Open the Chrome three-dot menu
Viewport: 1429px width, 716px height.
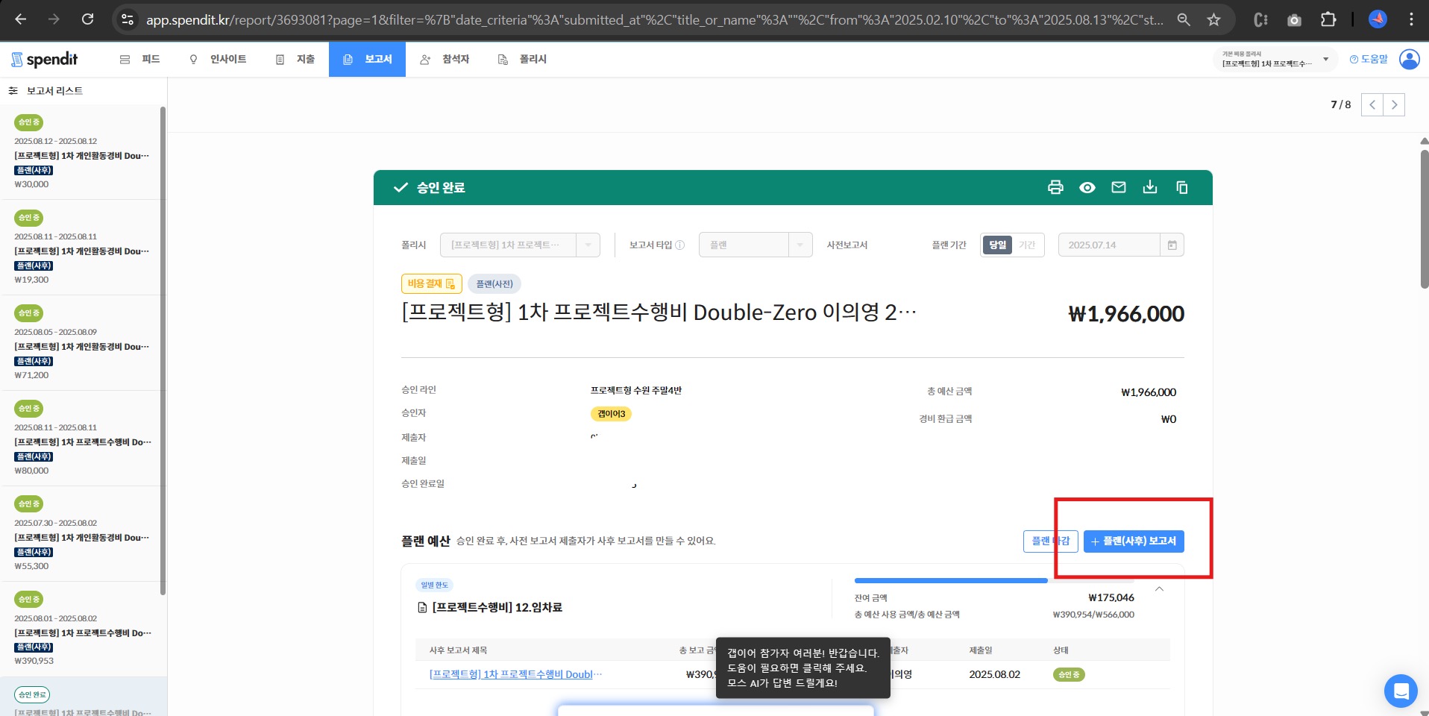1411,19
